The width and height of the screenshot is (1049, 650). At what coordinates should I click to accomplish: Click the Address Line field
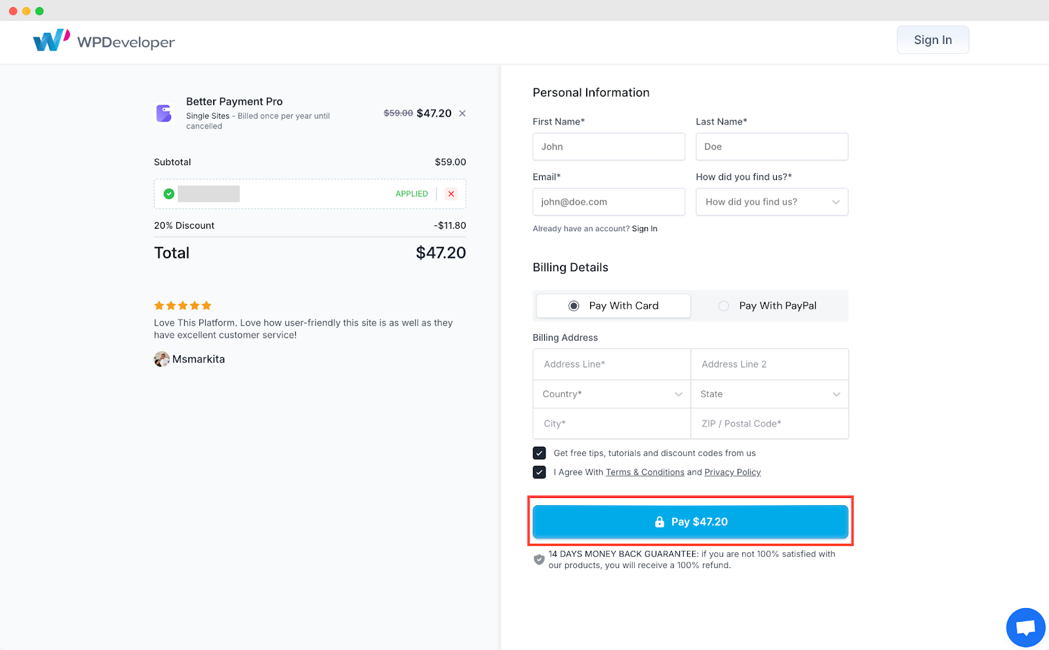pos(612,364)
